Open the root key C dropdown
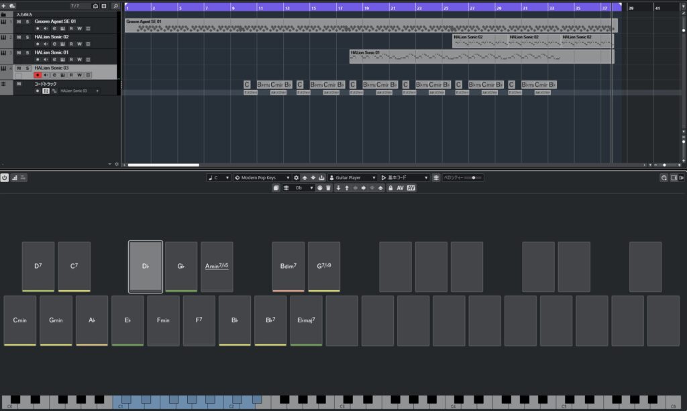 pyautogui.click(x=219, y=178)
